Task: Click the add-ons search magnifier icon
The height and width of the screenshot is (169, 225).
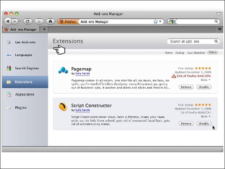Action: (x=216, y=42)
